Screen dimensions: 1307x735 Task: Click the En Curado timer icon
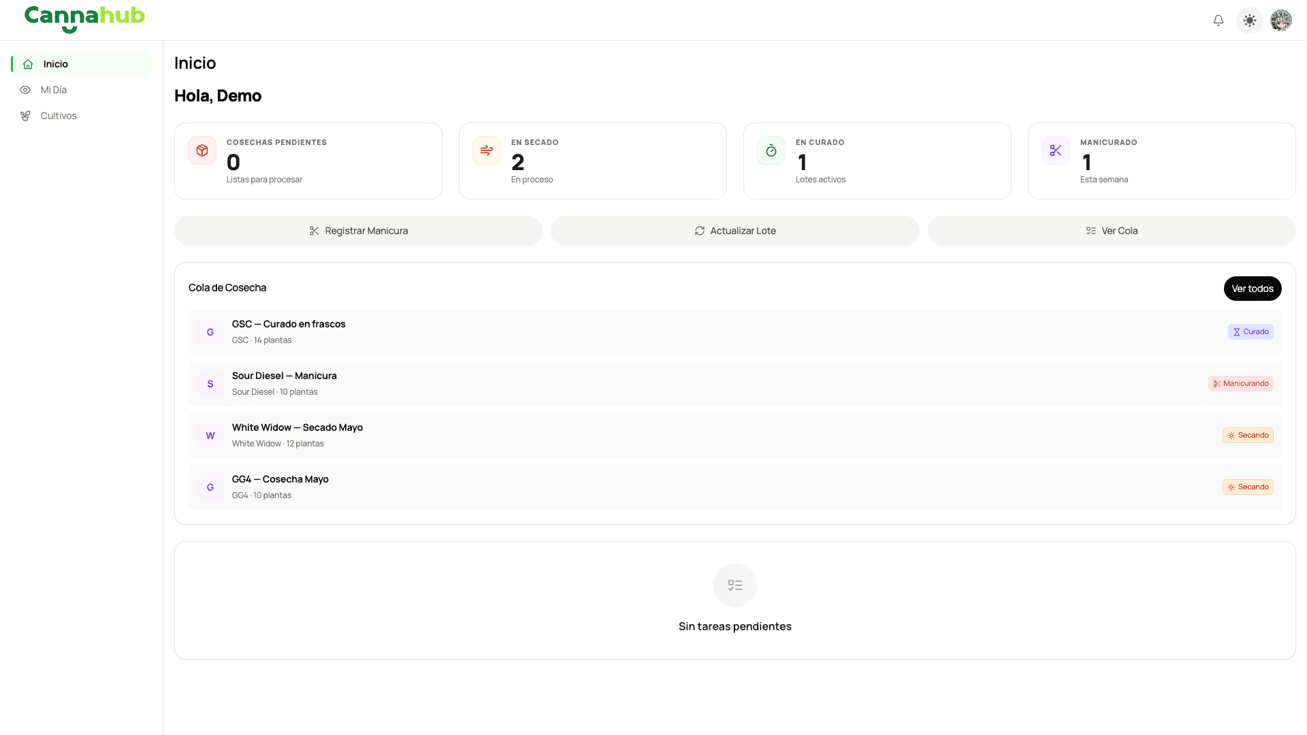click(x=771, y=150)
